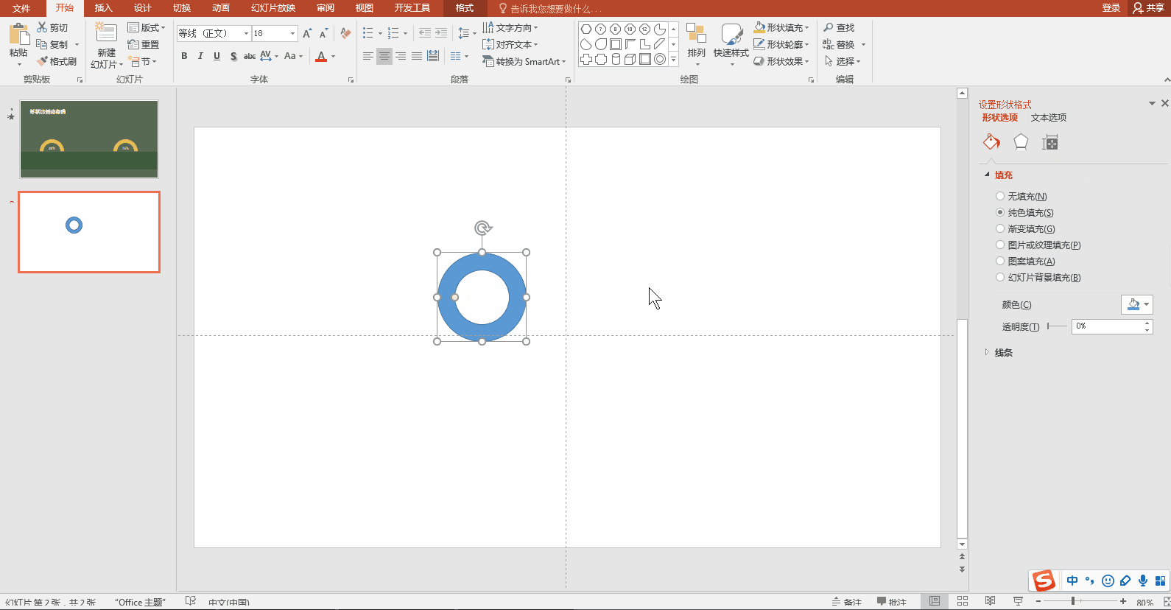Screen dimensions: 1171x610
Task: Click the font color red A swatch
Action: click(321, 56)
